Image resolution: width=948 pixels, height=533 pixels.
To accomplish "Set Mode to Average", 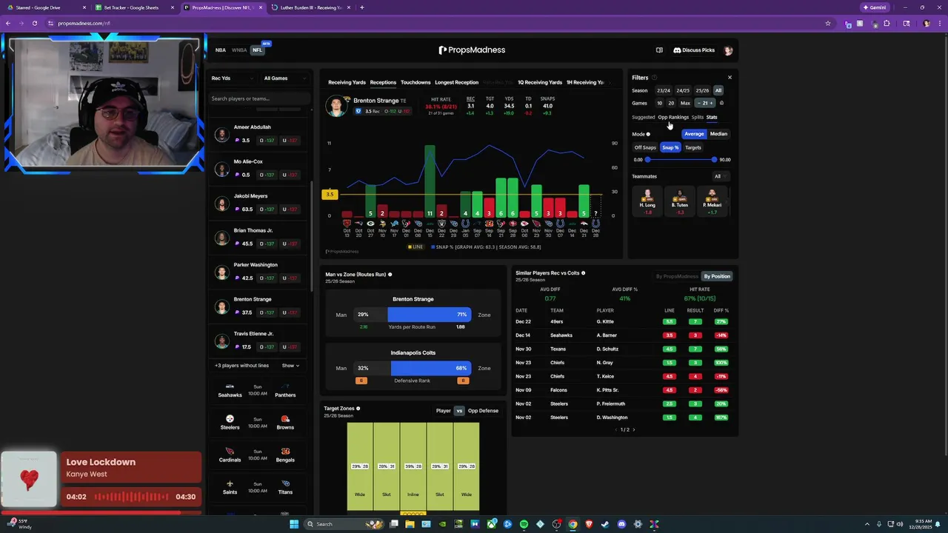I will click(x=694, y=134).
